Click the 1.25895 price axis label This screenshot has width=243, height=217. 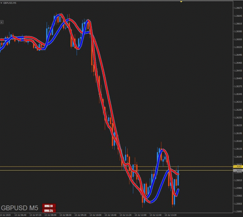(x=238, y=212)
